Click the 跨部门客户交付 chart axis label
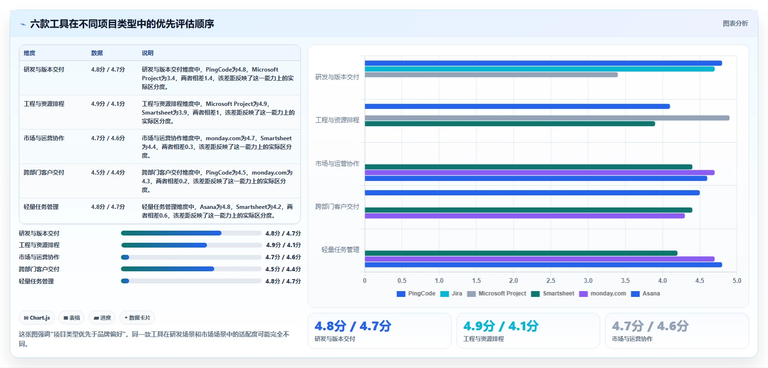This screenshot has width=768, height=368. point(337,206)
